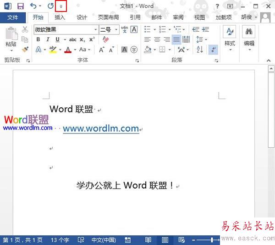Screen dimensions: 275x245
Task: Click the www.wordlm.com hyperlink in document
Action: coord(101,129)
